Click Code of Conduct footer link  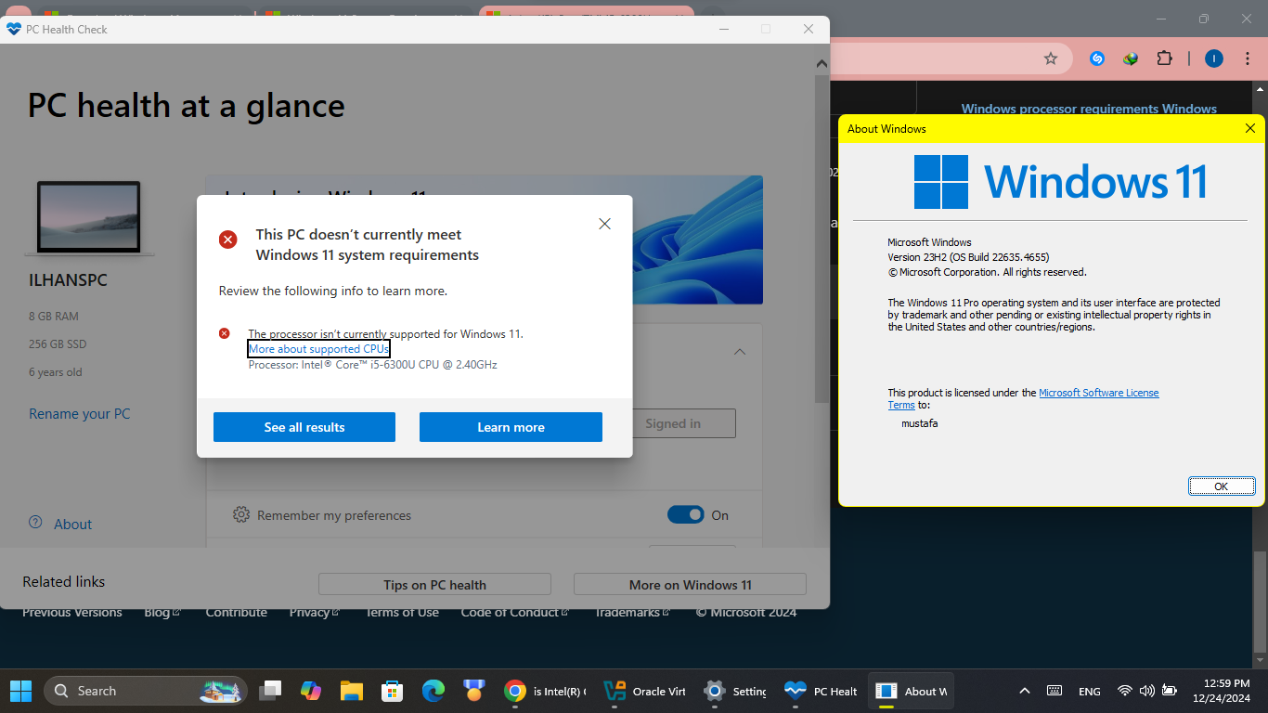514,613
